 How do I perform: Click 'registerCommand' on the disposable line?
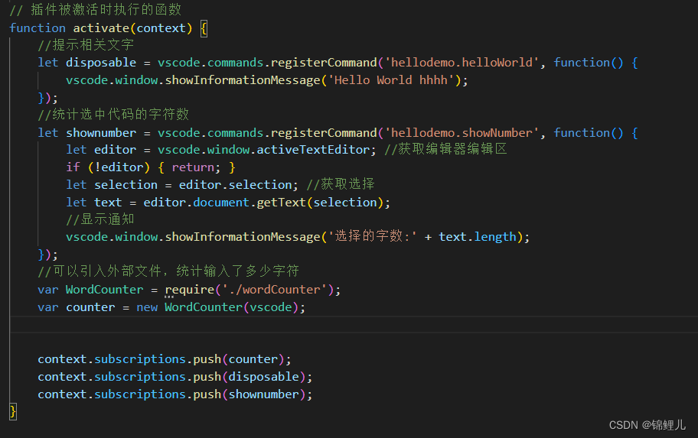coord(324,63)
